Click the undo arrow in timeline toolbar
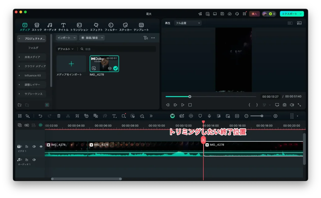This screenshot has width=321, height=198. 40,116
